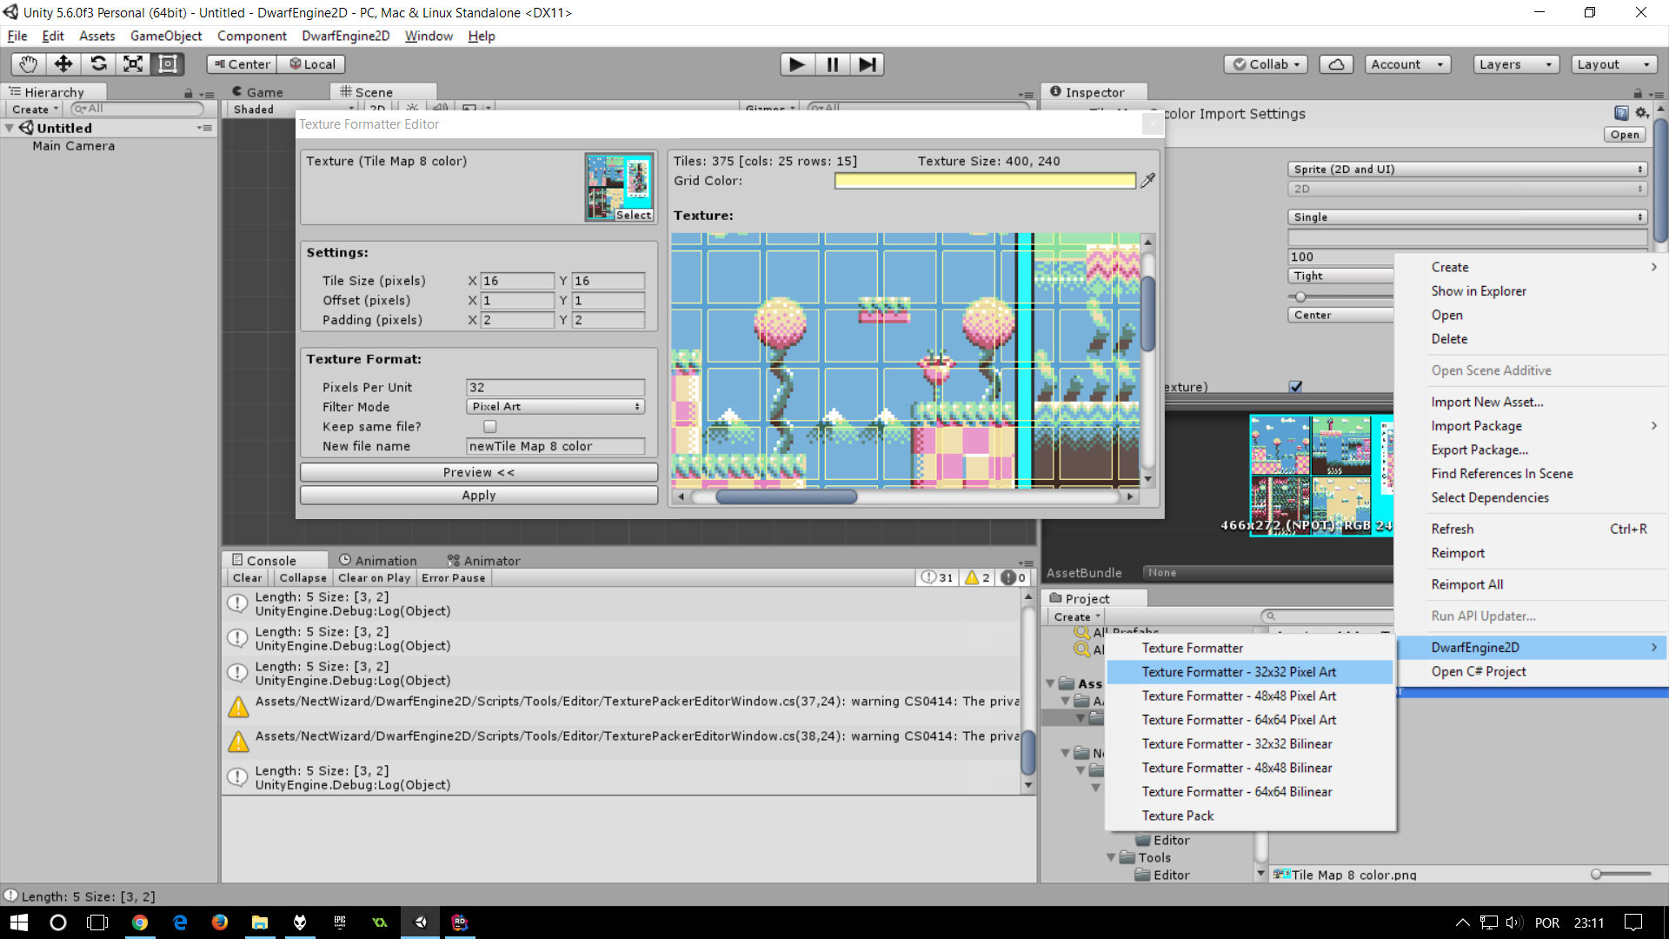Click the Tile Size X input field
This screenshot has height=939, width=1669.
pos(517,280)
